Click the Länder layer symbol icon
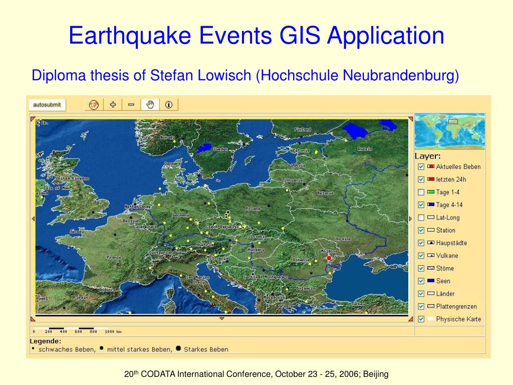This screenshot has width=513, height=385. click(x=431, y=293)
